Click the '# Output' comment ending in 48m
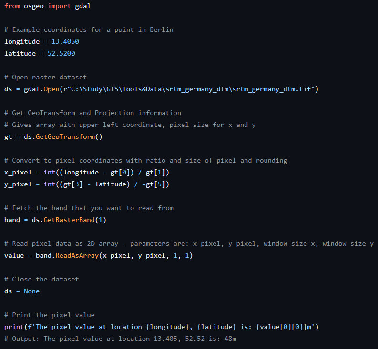 coord(120,339)
